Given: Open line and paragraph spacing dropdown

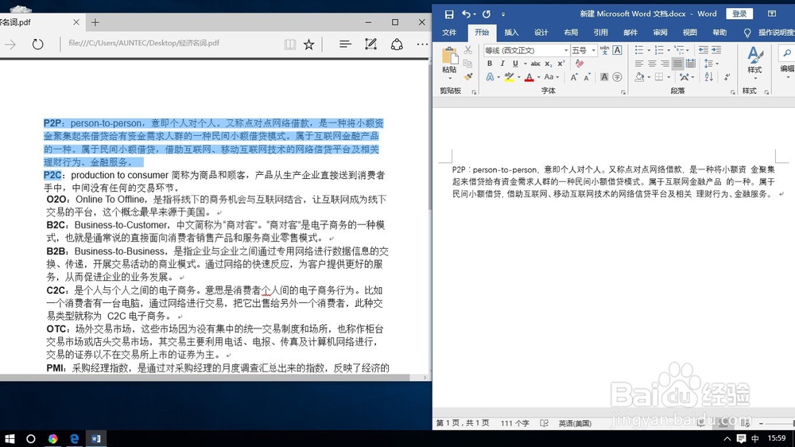Looking at the screenshot, I should point(711,64).
